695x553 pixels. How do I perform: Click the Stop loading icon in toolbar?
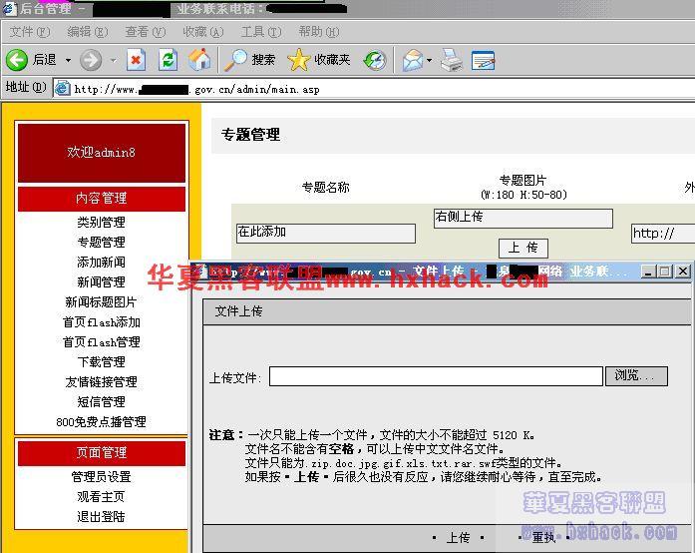136,60
